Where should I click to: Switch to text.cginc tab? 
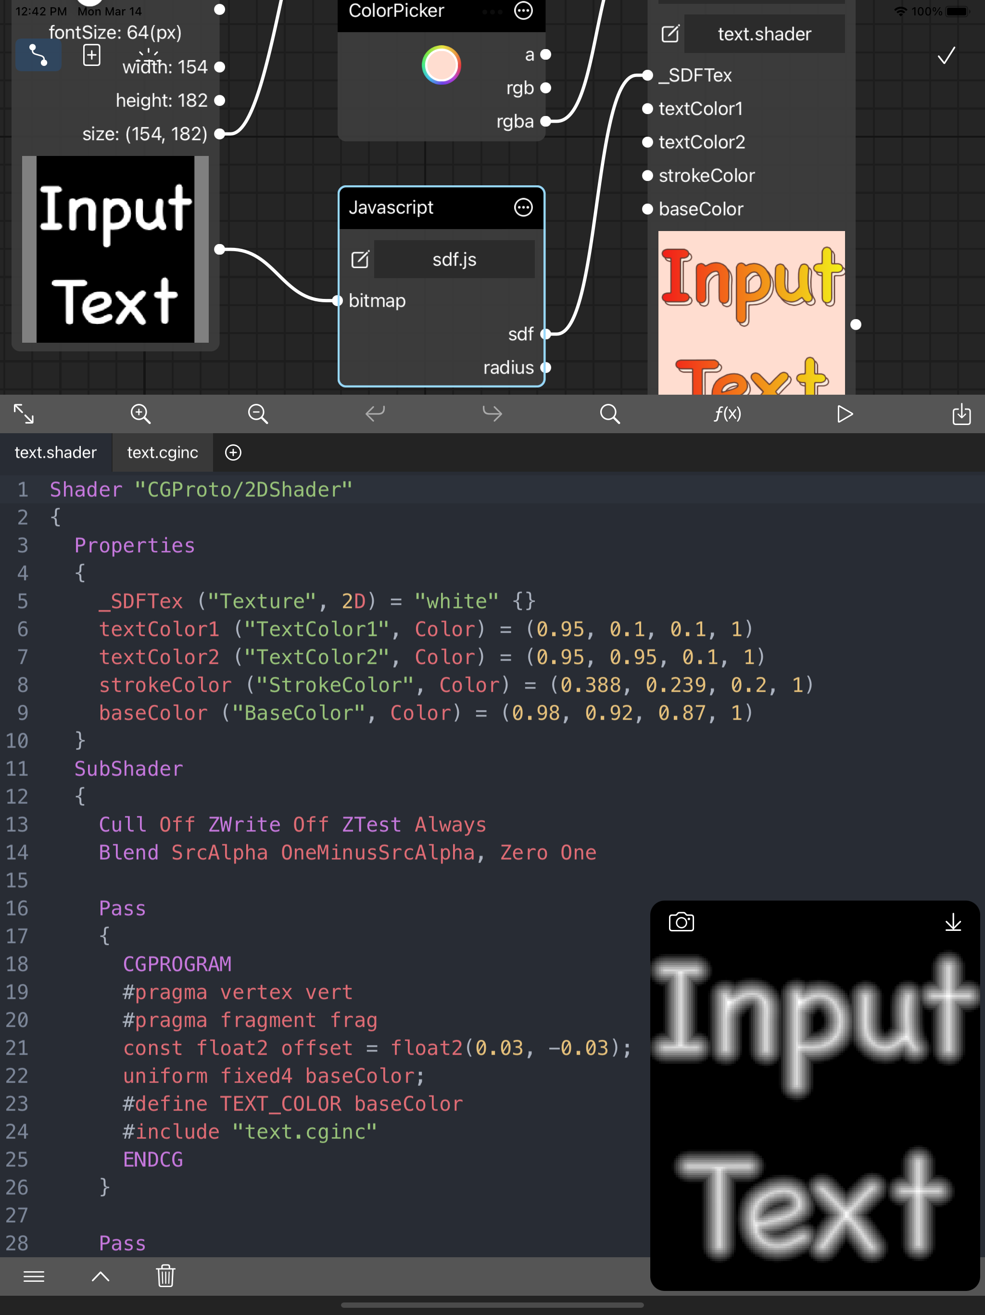pos(162,452)
